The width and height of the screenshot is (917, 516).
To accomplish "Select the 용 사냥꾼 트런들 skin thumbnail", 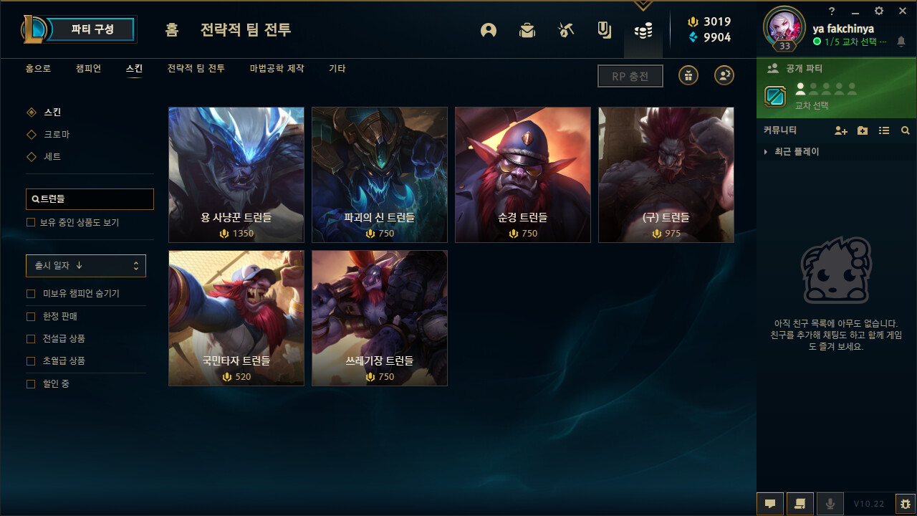I will point(236,175).
